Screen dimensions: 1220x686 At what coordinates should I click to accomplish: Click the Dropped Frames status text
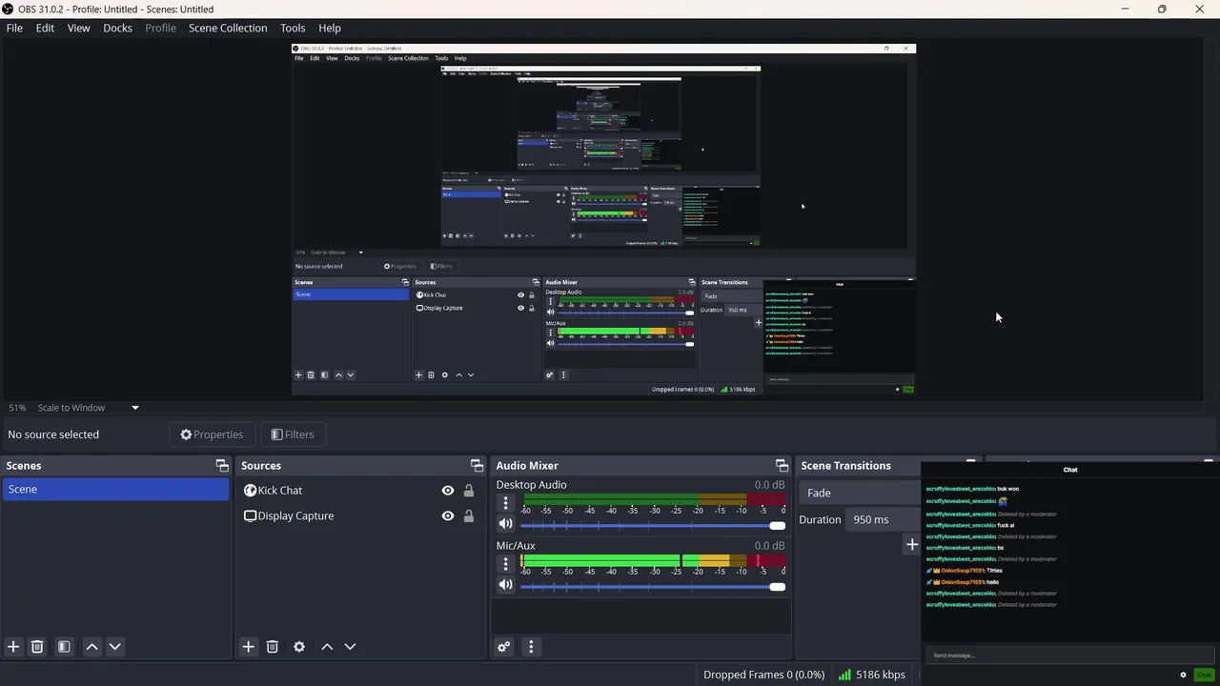click(763, 675)
